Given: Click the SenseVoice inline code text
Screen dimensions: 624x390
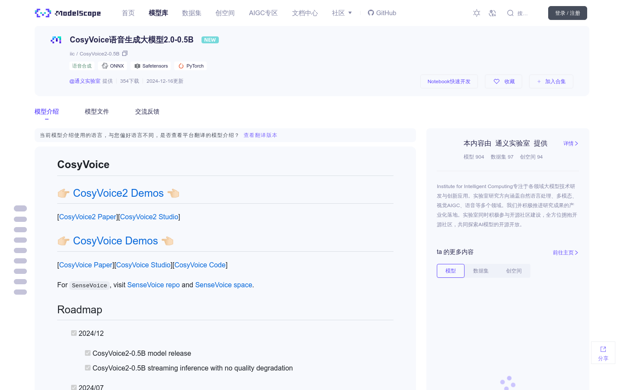Looking at the screenshot, I should 89,285.
